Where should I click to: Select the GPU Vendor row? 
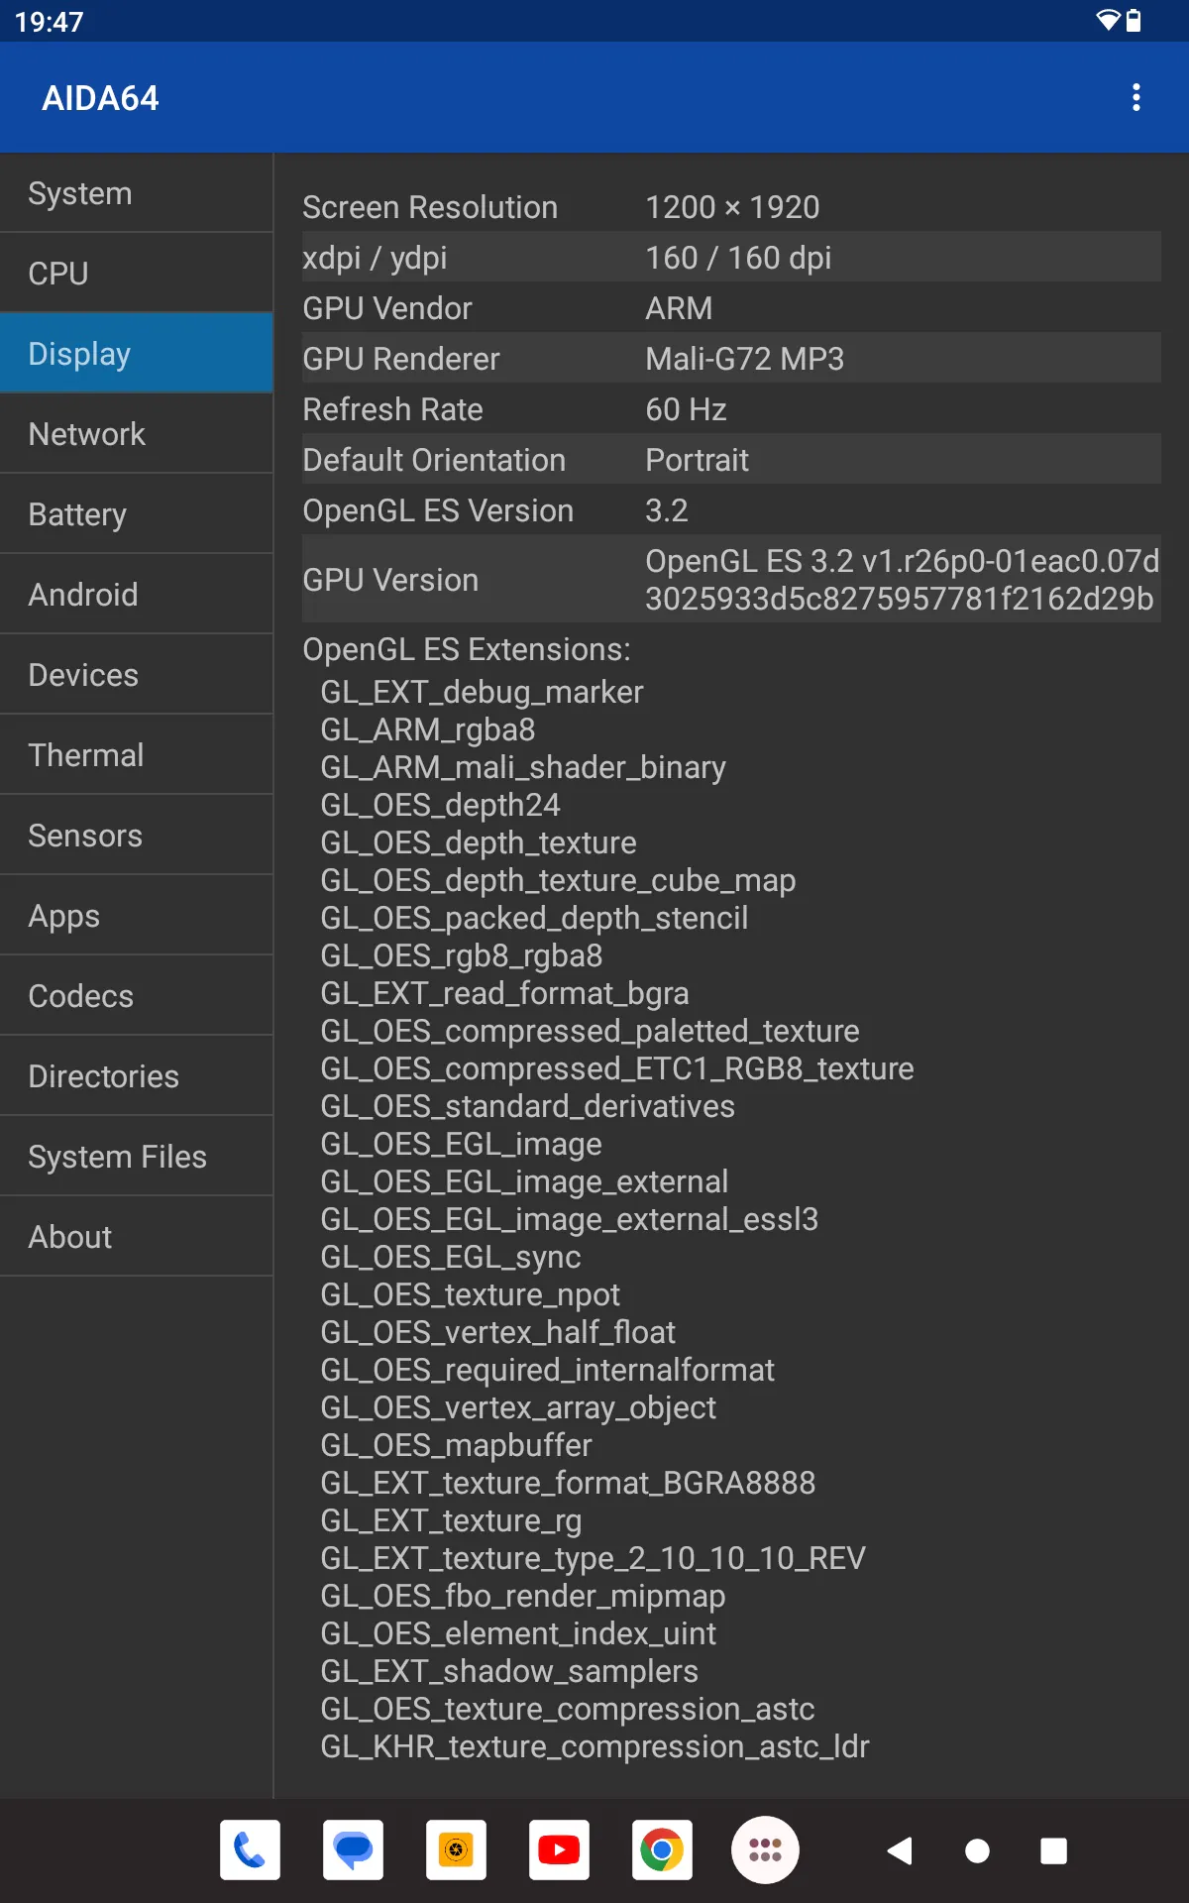pyautogui.click(x=731, y=308)
